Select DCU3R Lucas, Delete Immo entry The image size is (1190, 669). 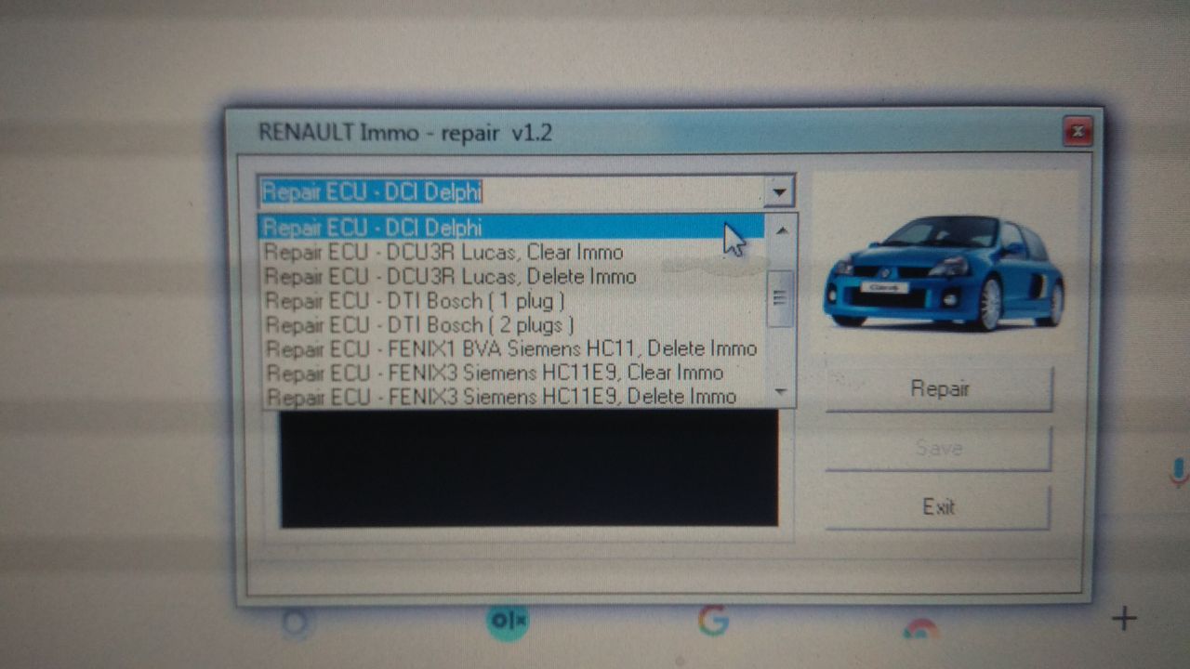click(512, 276)
